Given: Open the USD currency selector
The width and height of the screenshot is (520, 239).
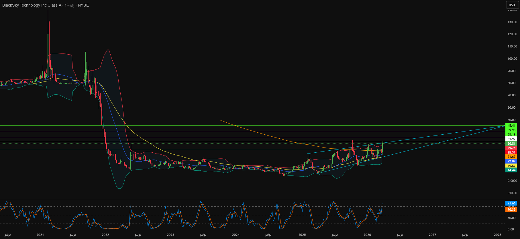Looking at the screenshot, I should [x=512, y=5].
